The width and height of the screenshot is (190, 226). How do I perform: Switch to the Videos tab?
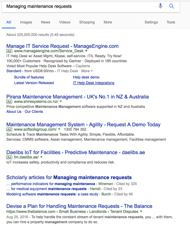[65, 22]
